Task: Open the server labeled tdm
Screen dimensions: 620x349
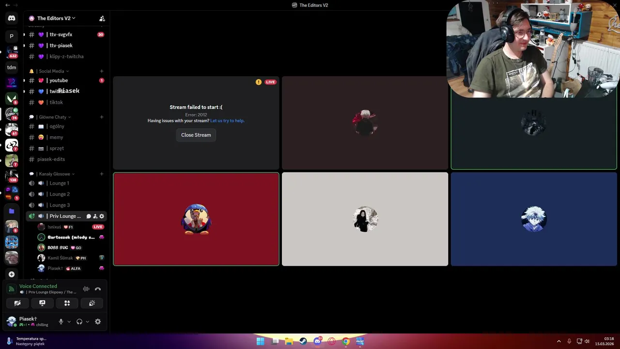Action: [x=12, y=67]
